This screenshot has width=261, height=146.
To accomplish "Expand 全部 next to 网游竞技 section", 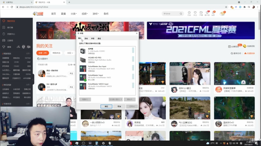I will pos(28,53).
